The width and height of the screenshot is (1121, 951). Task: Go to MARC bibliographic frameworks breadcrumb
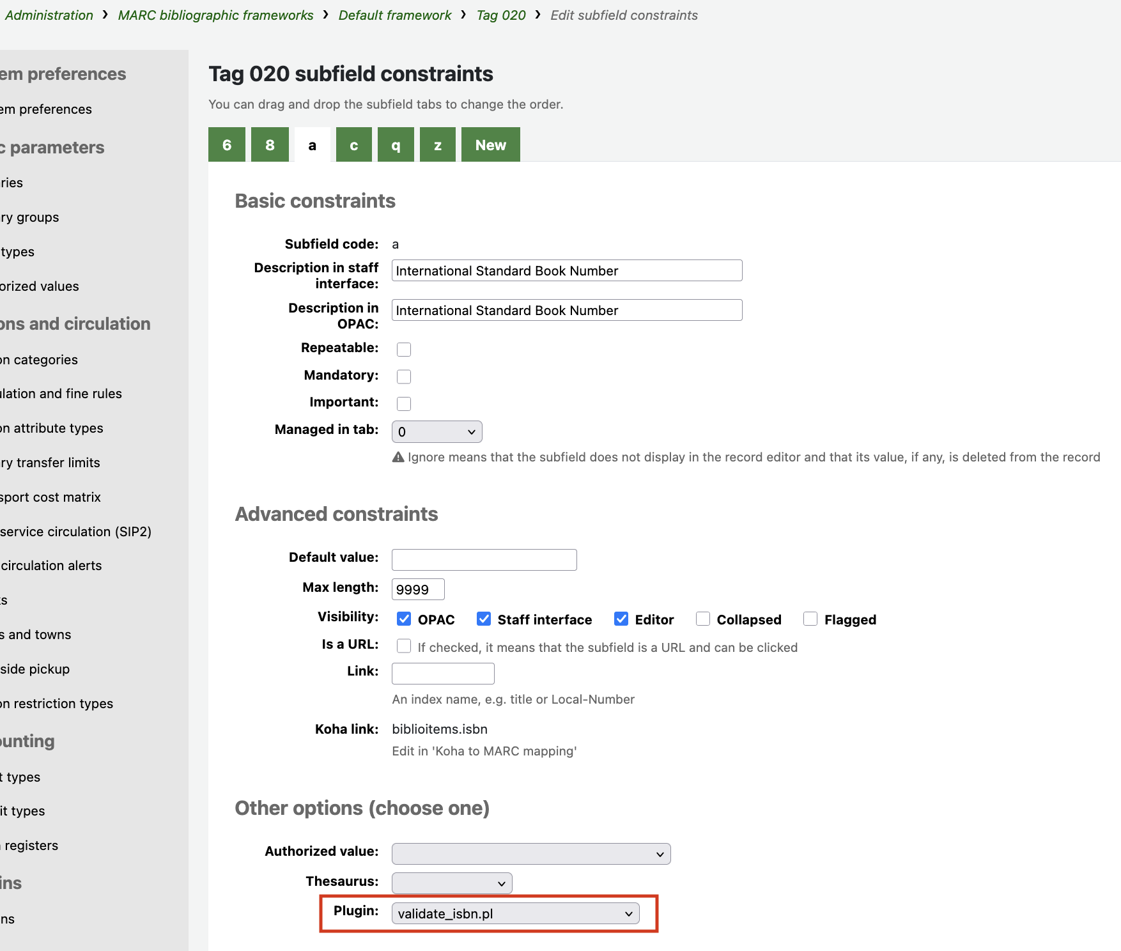(215, 15)
